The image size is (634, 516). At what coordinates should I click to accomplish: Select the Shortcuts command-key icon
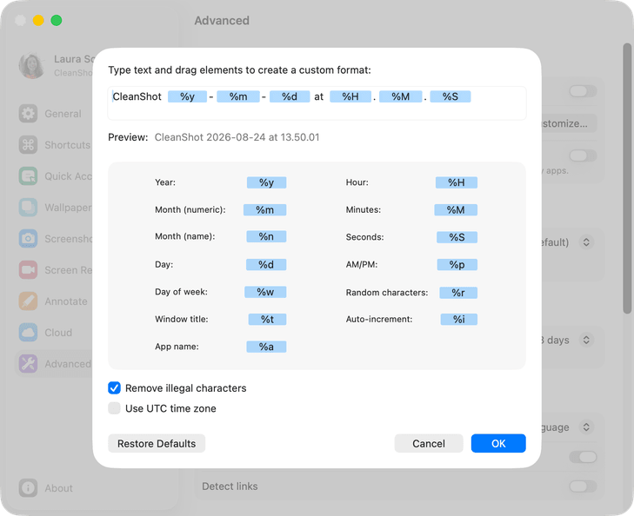(x=28, y=144)
